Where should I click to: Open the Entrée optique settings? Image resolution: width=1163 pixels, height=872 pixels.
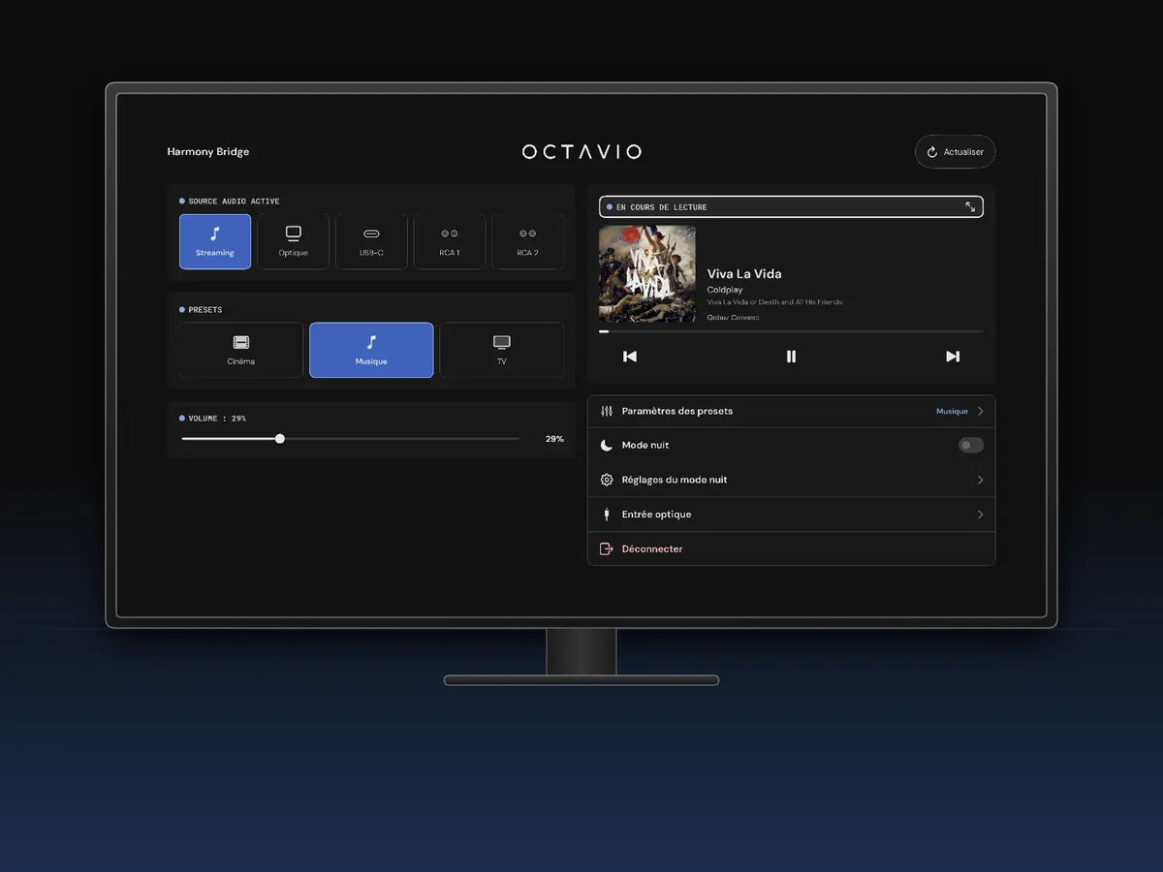pos(791,514)
